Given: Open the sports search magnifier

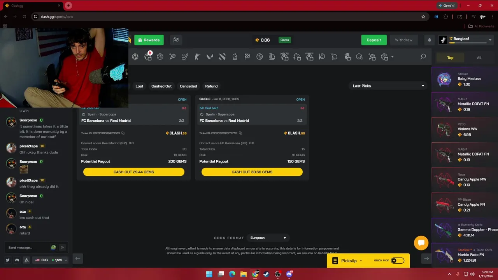Looking at the screenshot, I should 423,57.
